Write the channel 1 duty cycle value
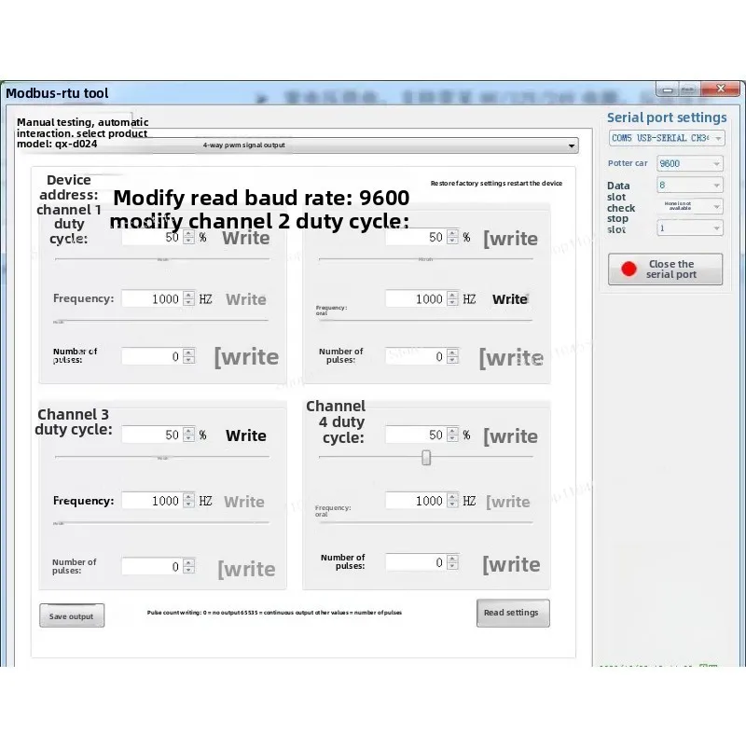This screenshot has height=746, width=746. click(x=246, y=238)
